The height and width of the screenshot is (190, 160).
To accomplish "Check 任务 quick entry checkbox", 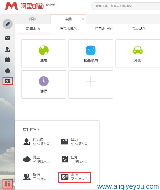I will (73, 161).
